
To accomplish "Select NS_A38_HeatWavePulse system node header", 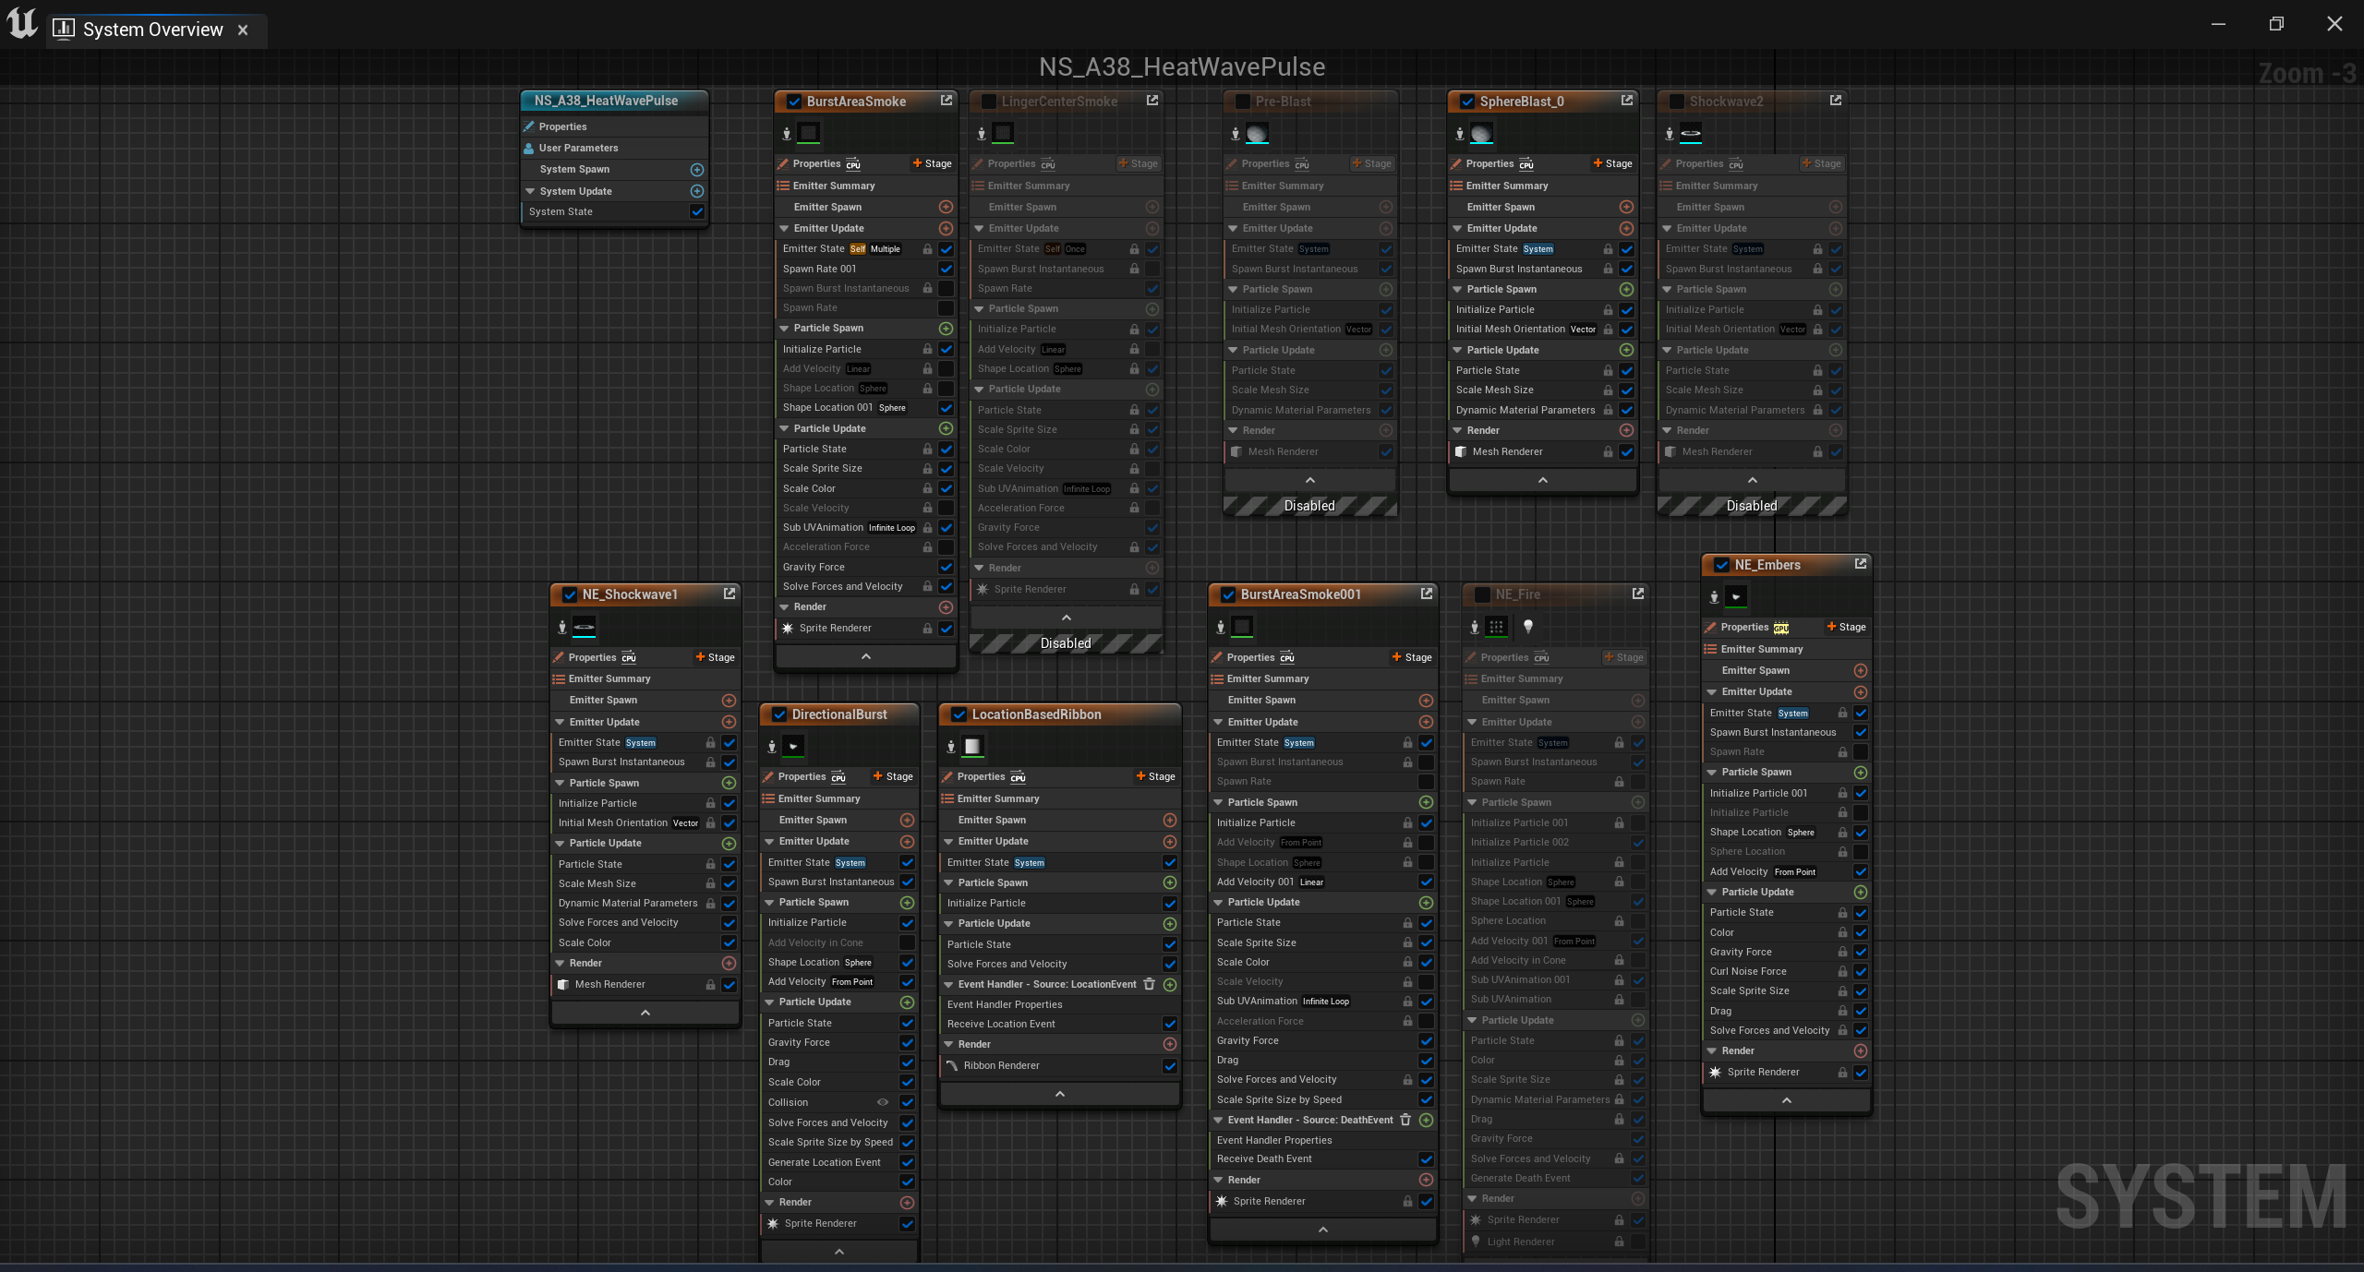I will (614, 101).
